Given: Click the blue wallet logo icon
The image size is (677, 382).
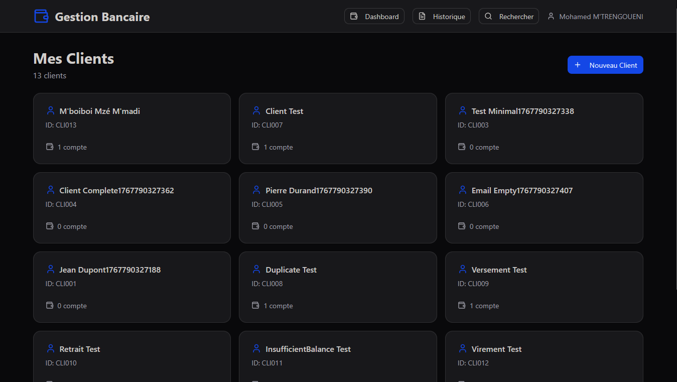Looking at the screenshot, I should [41, 17].
